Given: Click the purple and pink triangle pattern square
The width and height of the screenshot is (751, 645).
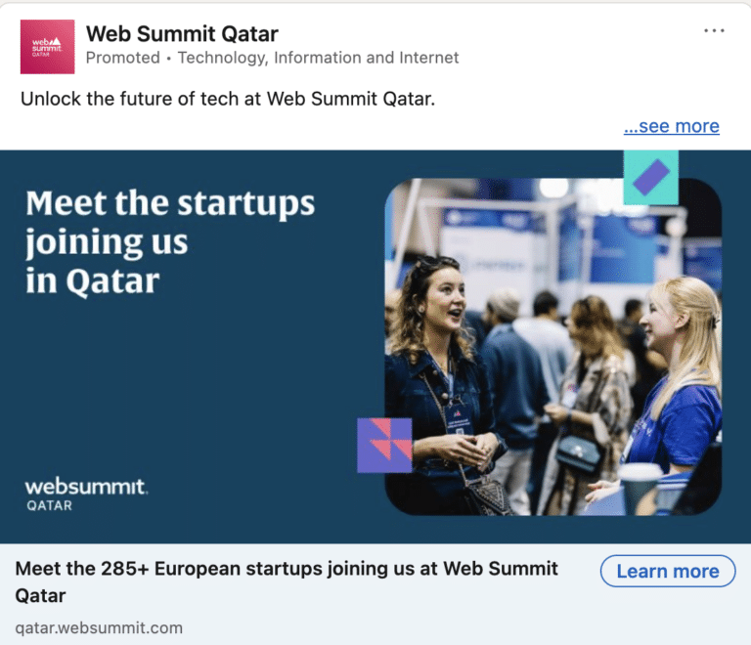Looking at the screenshot, I should 384,445.
